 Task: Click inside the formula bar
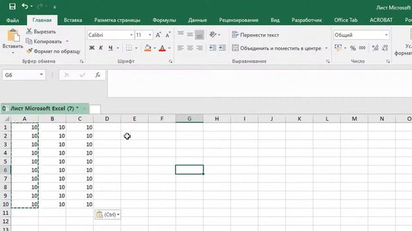[x=259, y=83]
